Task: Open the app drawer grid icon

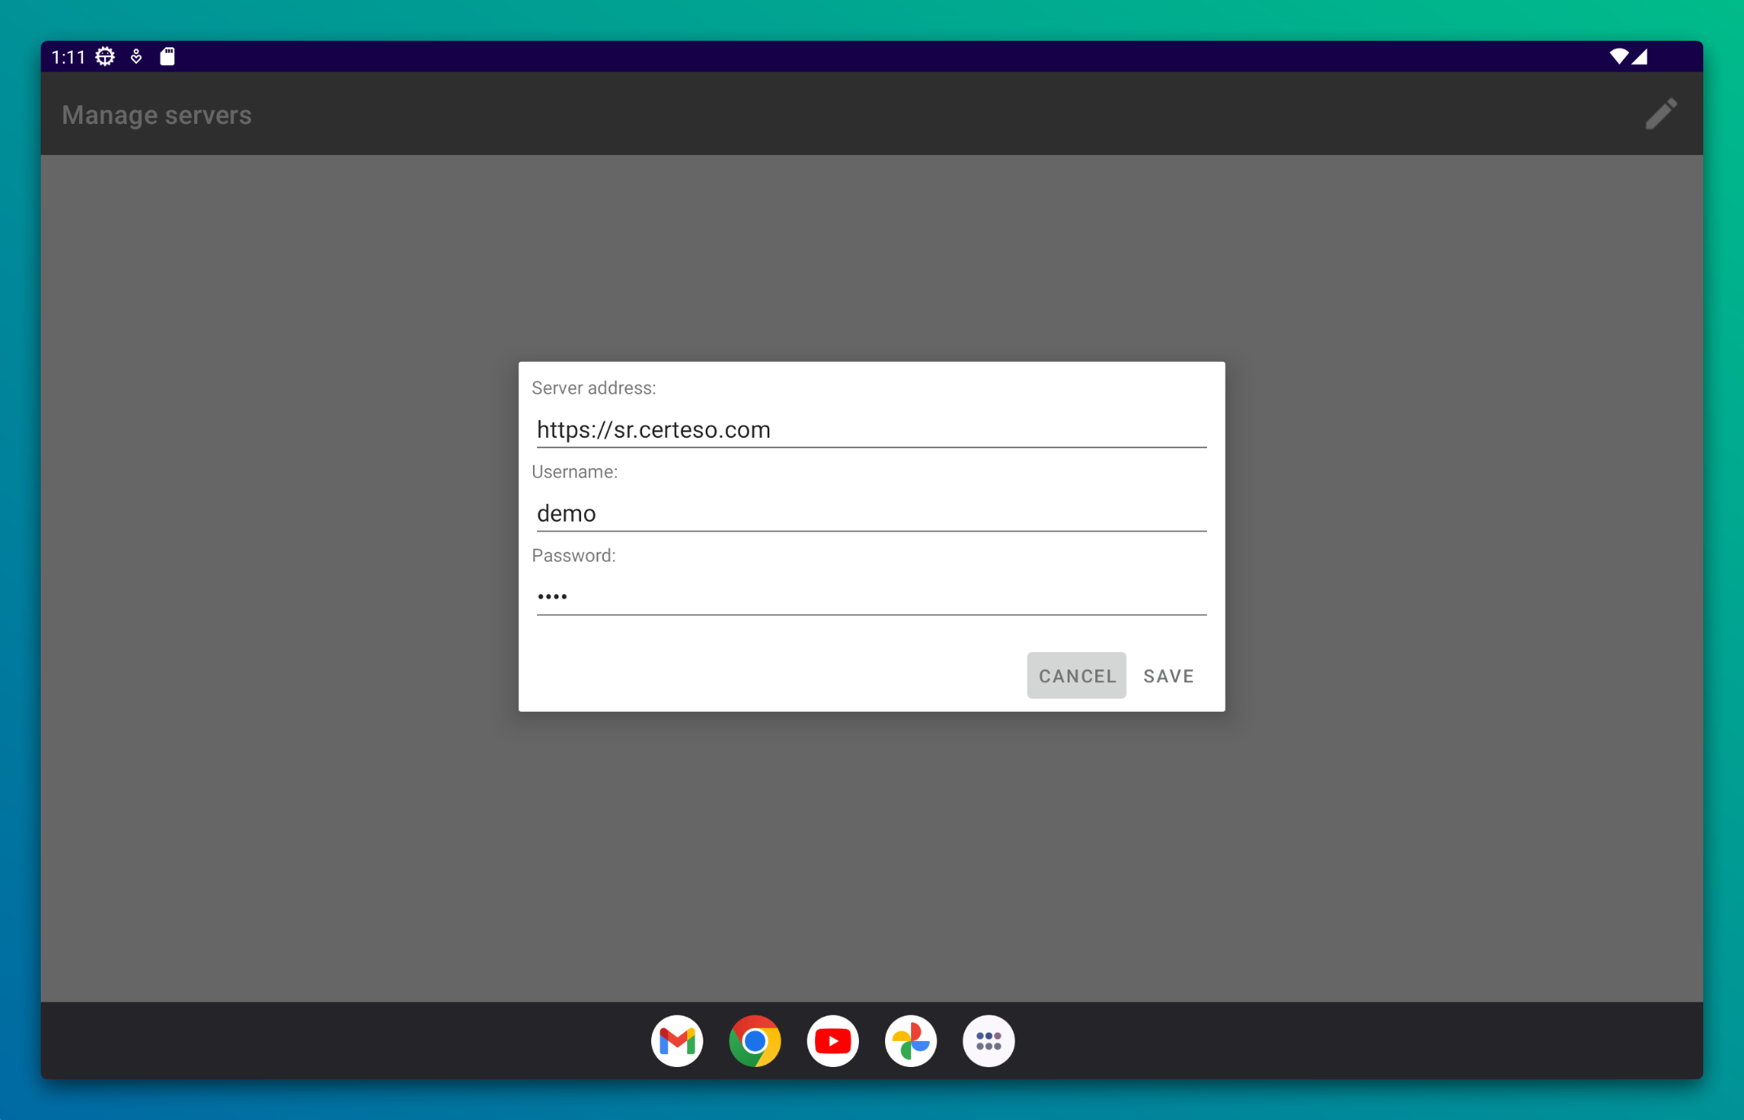Action: click(x=988, y=1041)
